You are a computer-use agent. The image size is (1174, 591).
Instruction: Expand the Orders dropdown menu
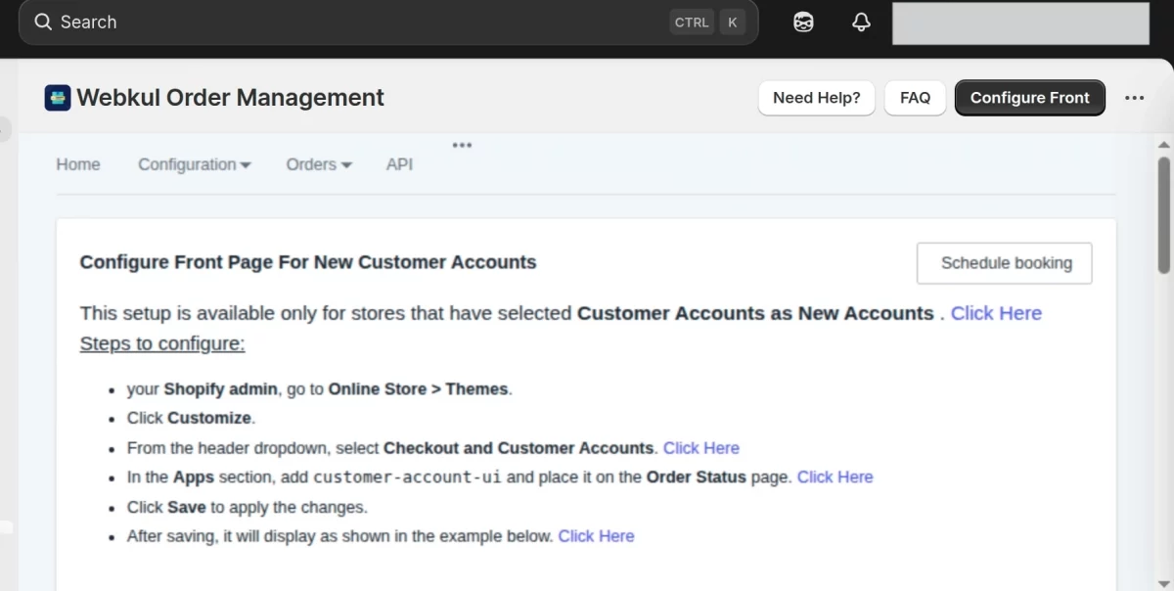point(318,164)
